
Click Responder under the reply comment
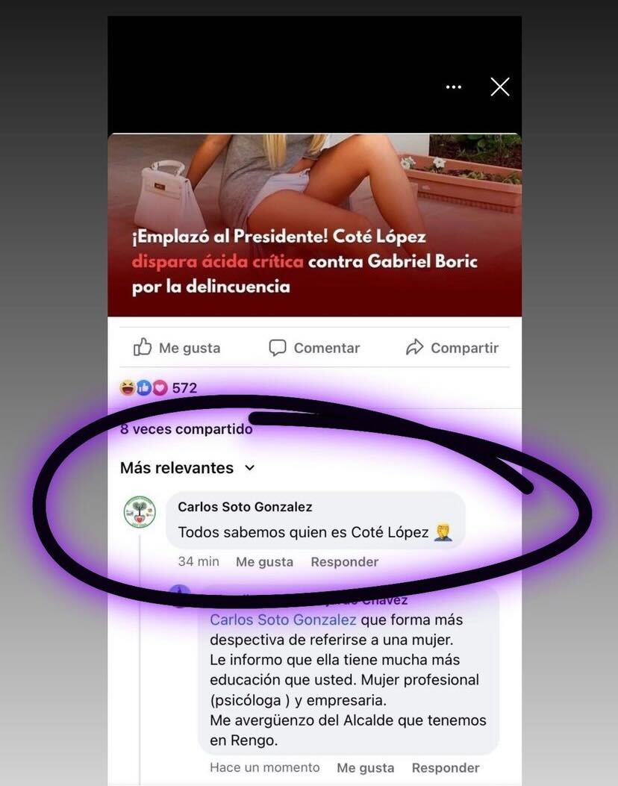446,768
